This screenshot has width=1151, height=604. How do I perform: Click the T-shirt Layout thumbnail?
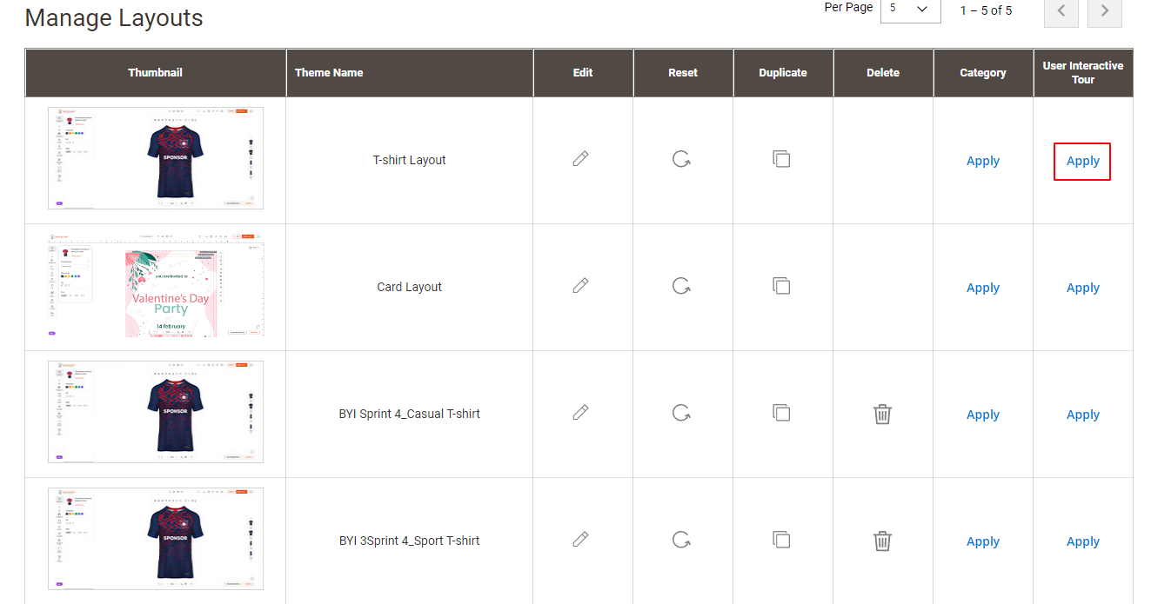tap(155, 158)
